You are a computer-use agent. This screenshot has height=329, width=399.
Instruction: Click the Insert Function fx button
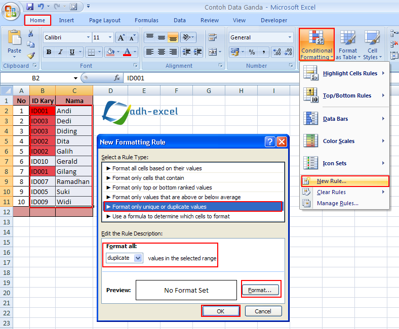117,78
